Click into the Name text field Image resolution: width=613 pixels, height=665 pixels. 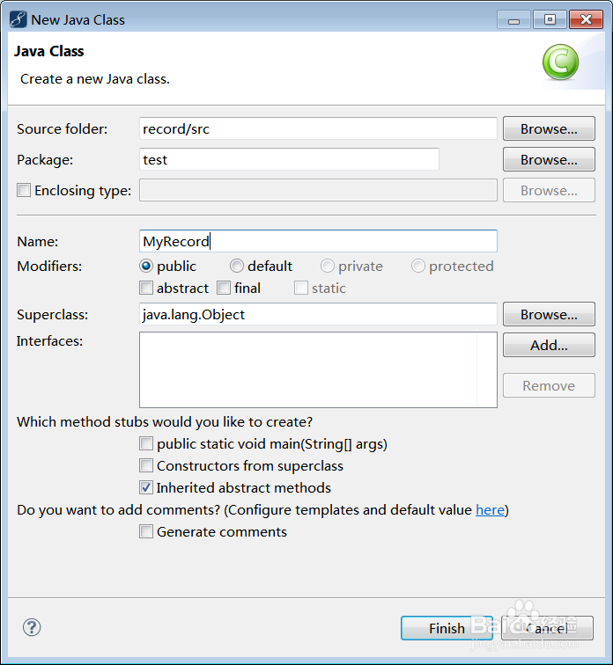pos(318,241)
